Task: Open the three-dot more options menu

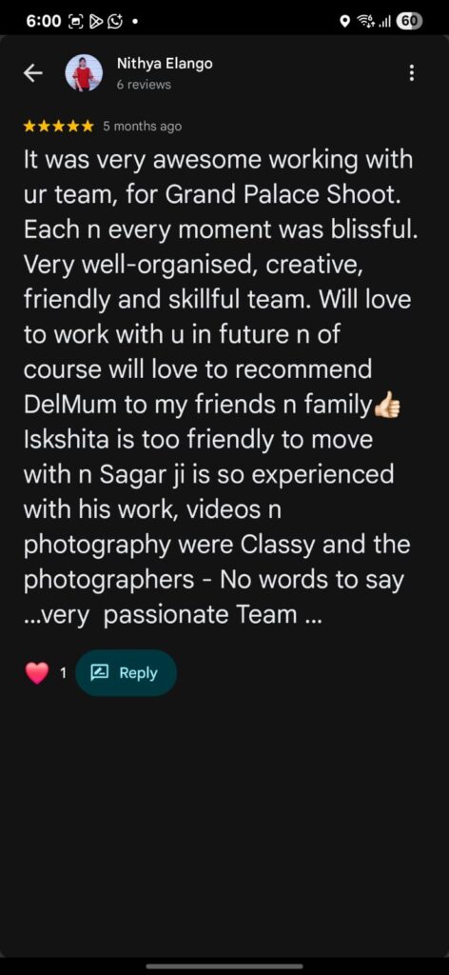Action: [x=411, y=73]
